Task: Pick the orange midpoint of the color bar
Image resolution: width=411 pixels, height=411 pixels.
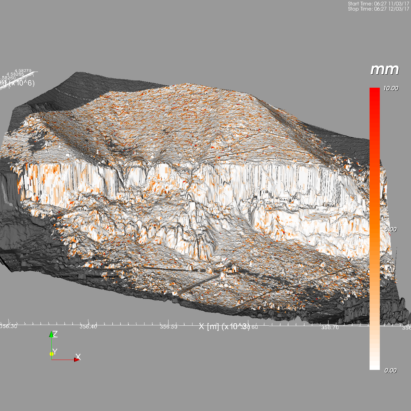Action: (375, 229)
